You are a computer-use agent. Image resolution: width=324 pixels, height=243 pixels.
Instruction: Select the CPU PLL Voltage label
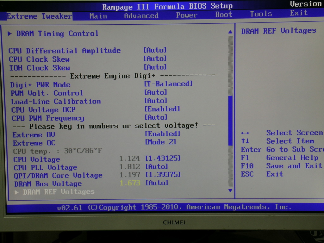(46, 168)
